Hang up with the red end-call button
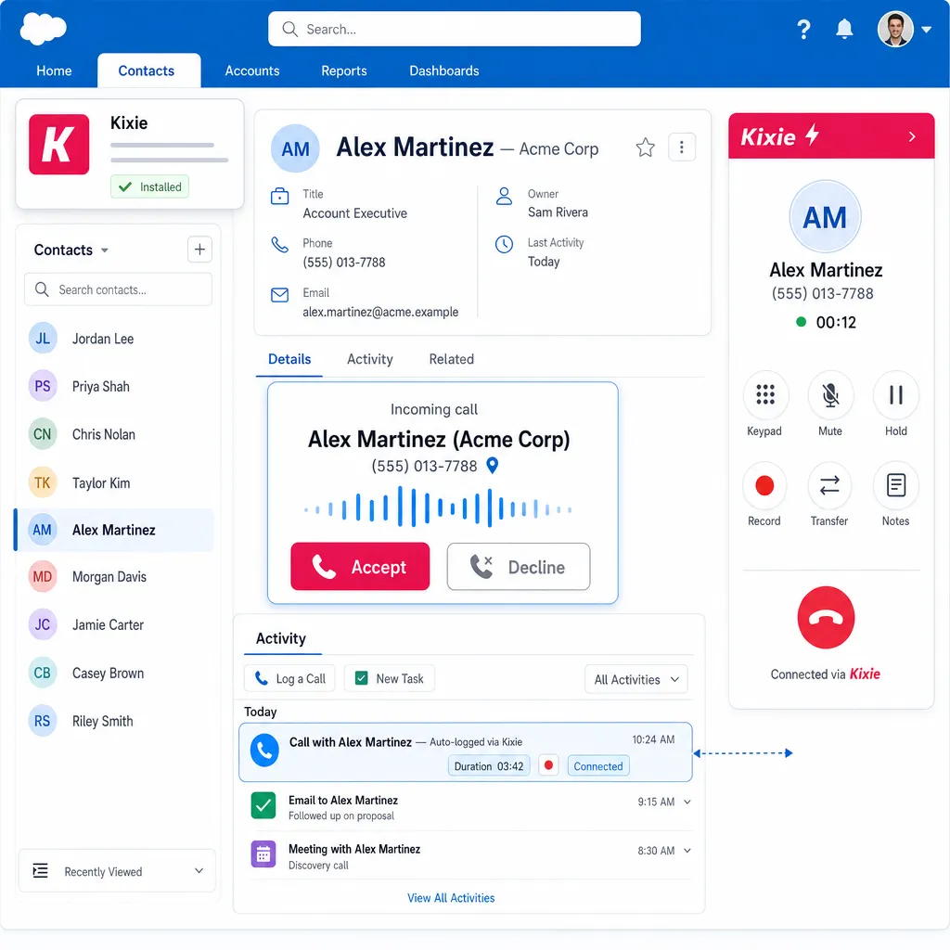This screenshot has height=950, width=950. click(x=826, y=617)
